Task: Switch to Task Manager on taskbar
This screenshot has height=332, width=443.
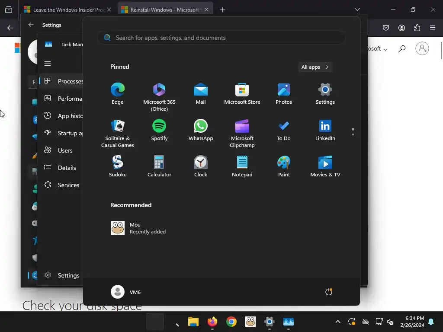Action: pyautogui.click(x=289, y=322)
